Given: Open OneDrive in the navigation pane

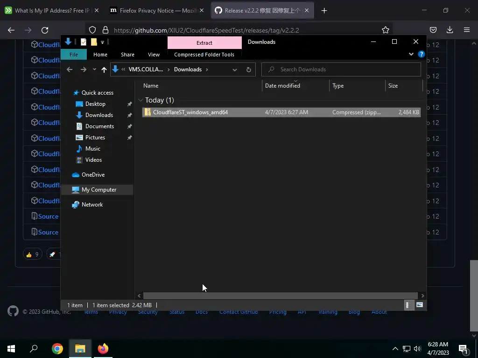Looking at the screenshot, I should [x=93, y=175].
